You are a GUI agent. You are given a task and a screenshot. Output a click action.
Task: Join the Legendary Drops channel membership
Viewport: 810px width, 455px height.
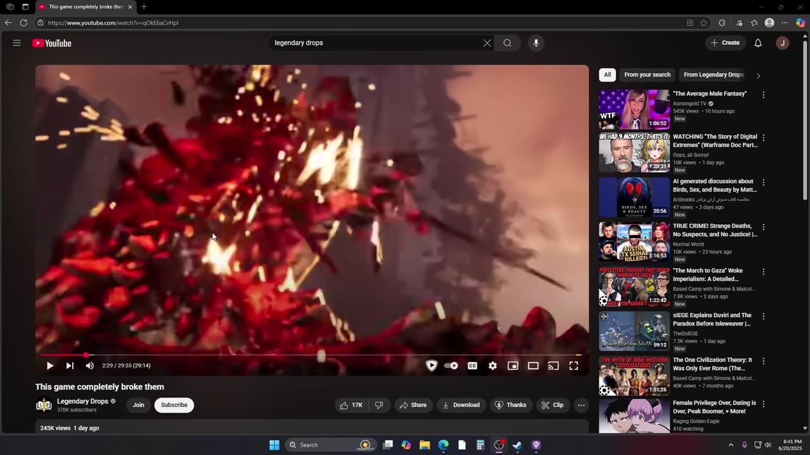coord(139,405)
